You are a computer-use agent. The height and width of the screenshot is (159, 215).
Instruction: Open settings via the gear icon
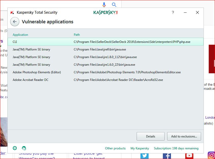[15, 148]
